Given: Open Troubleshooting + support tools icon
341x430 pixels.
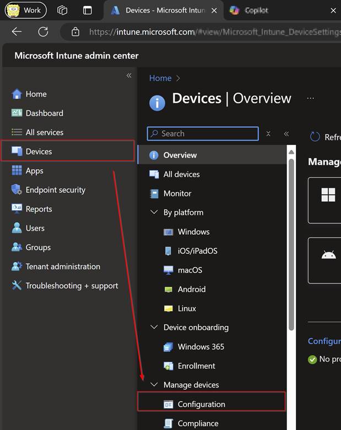Looking at the screenshot, I should [x=17, y=286].
